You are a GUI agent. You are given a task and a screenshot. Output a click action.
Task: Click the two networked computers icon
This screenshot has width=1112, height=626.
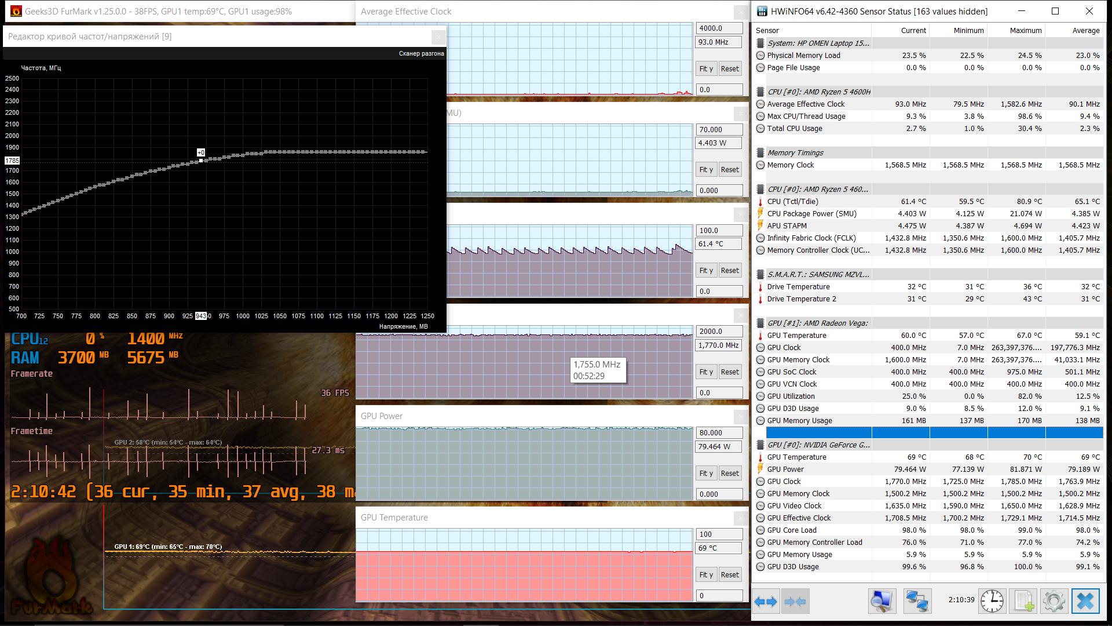tap(917, 602)
